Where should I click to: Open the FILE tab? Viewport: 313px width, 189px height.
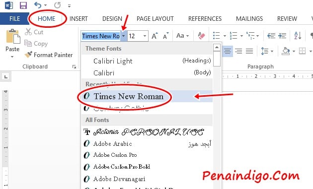coord(14,18)
